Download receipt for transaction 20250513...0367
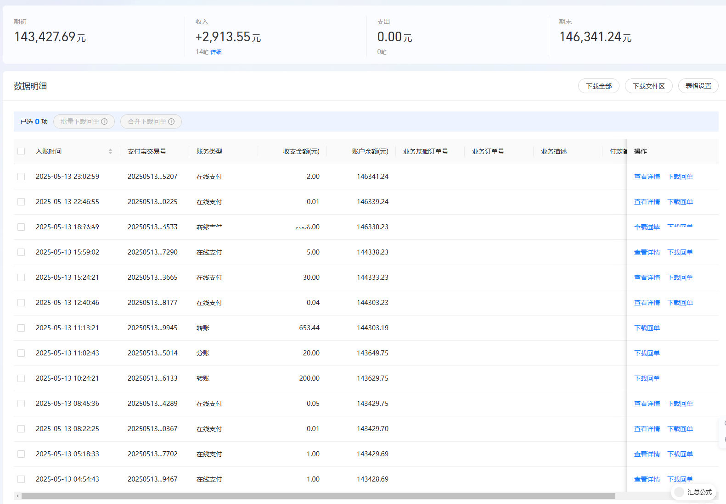This screenshot has width=726, height=504. pyautogui.click(x=680, y=429)
